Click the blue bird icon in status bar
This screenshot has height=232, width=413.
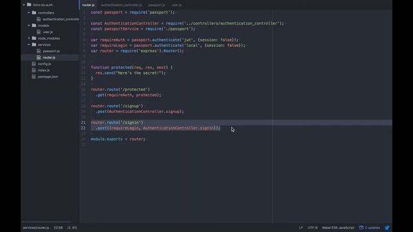(x=387, y=227)
